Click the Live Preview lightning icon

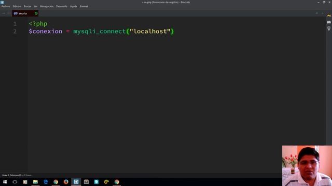click(329, 16)
